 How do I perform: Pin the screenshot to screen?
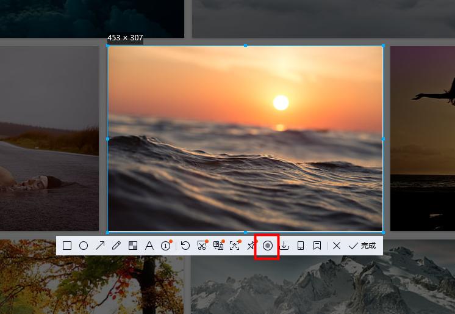(x=251, y=246)
